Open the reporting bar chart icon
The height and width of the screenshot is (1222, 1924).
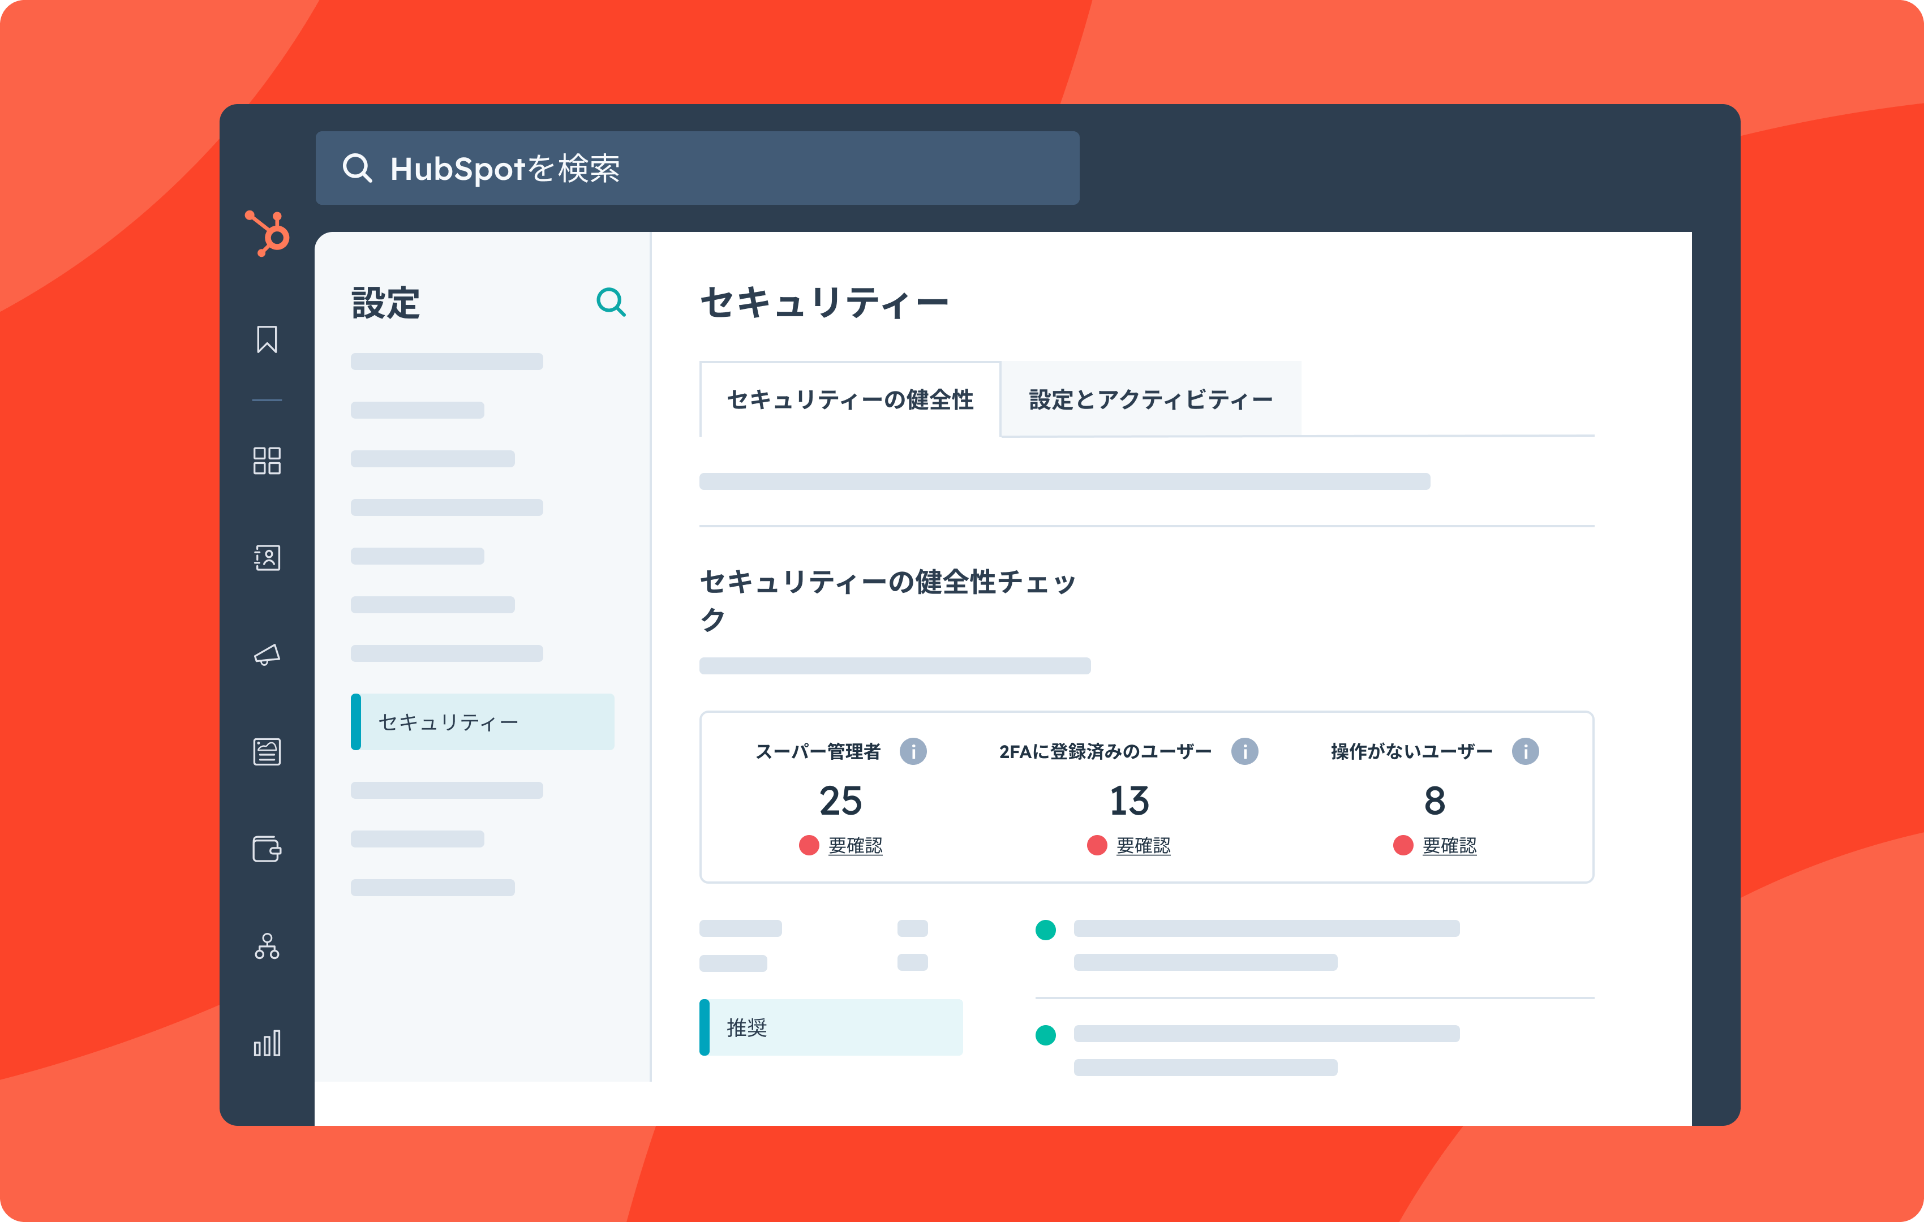coord(267,1043)
